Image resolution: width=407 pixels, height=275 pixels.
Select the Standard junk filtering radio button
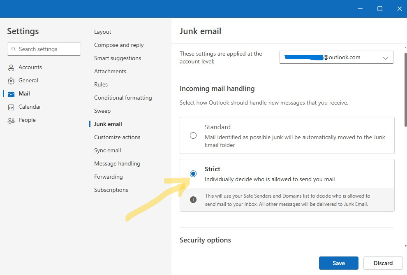point(193,135)
